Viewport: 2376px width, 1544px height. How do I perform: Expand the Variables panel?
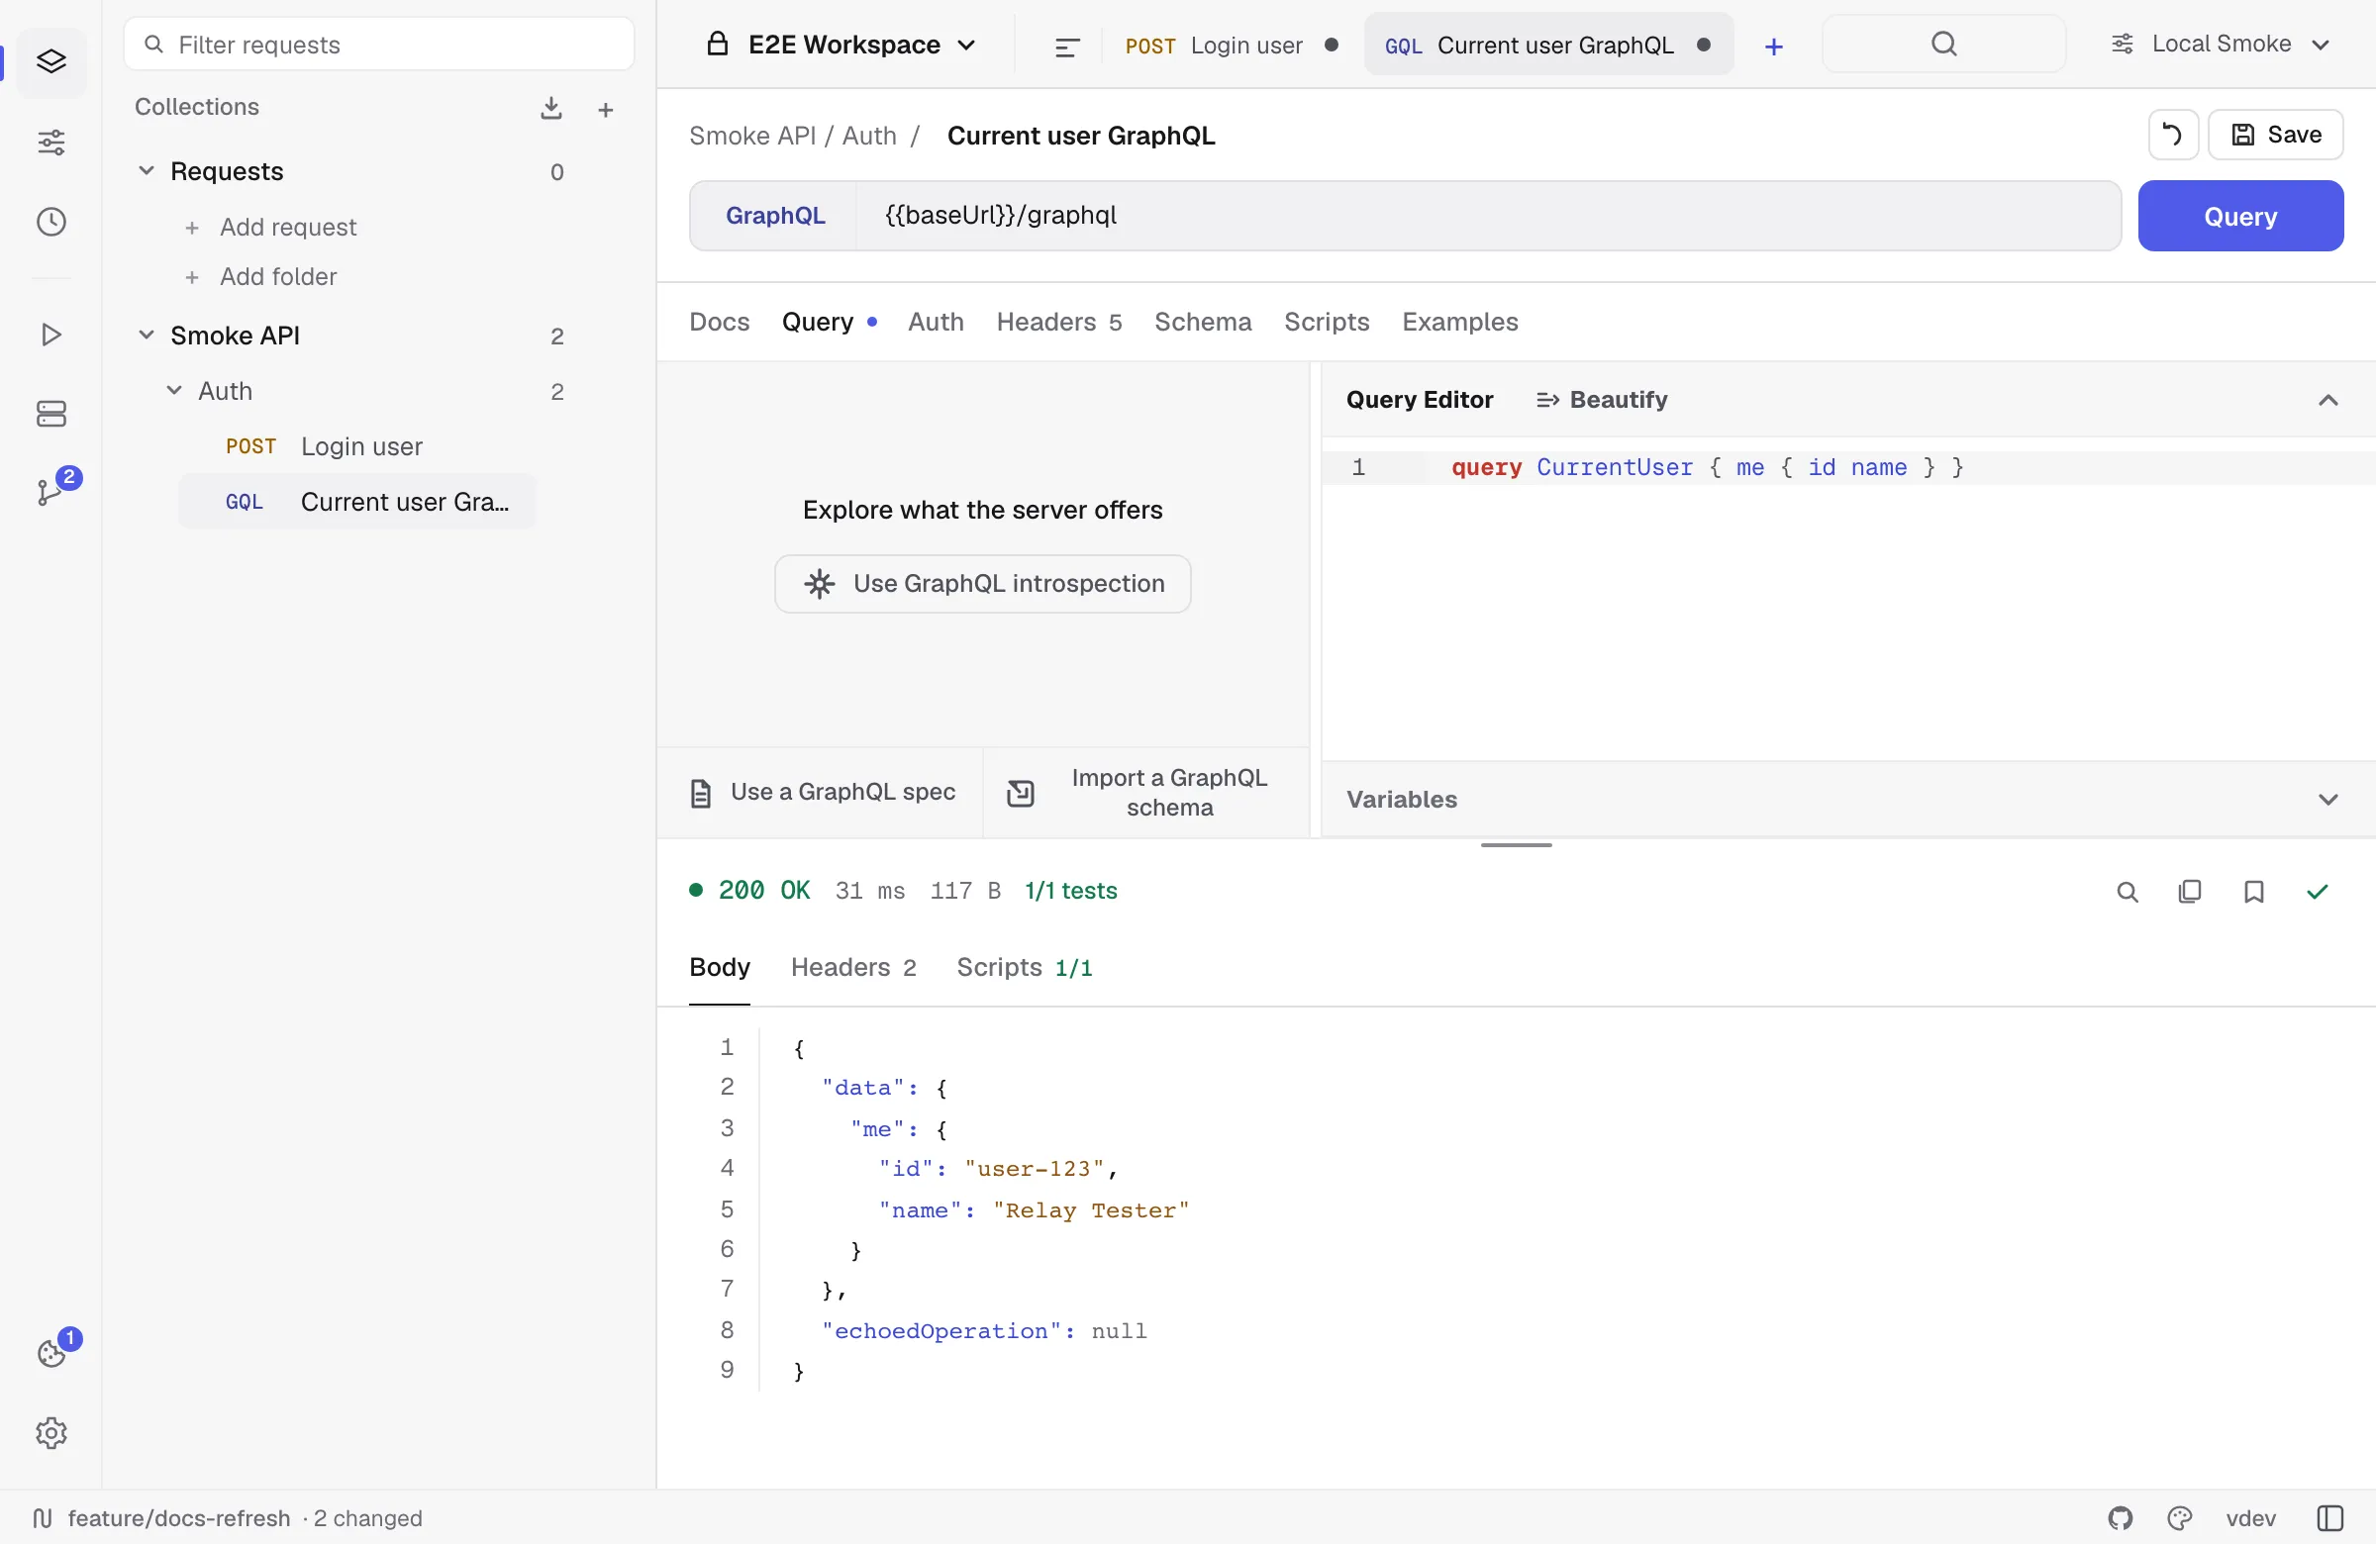2327,800
